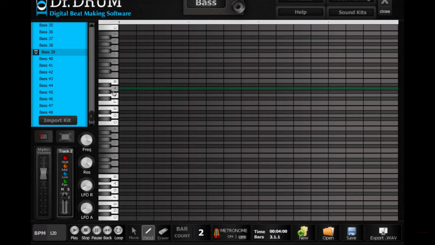Open the Help menu
435x245 pixels.
pyautogui.click(x=300, y=12)
